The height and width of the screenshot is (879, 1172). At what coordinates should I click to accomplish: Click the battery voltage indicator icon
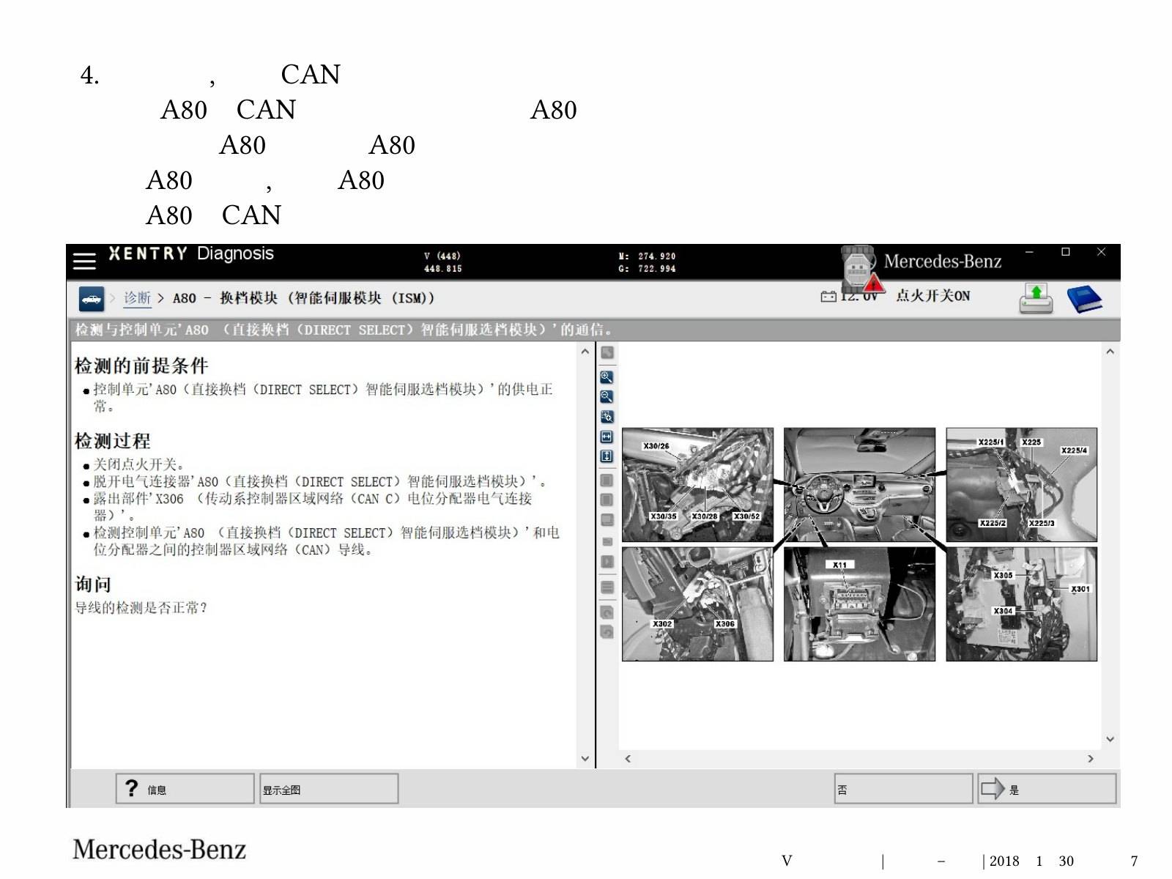828,297
